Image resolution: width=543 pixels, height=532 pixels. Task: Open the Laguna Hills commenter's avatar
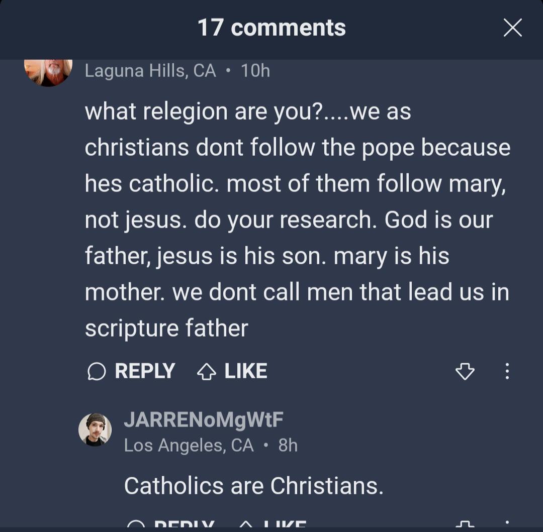(48, 73)
